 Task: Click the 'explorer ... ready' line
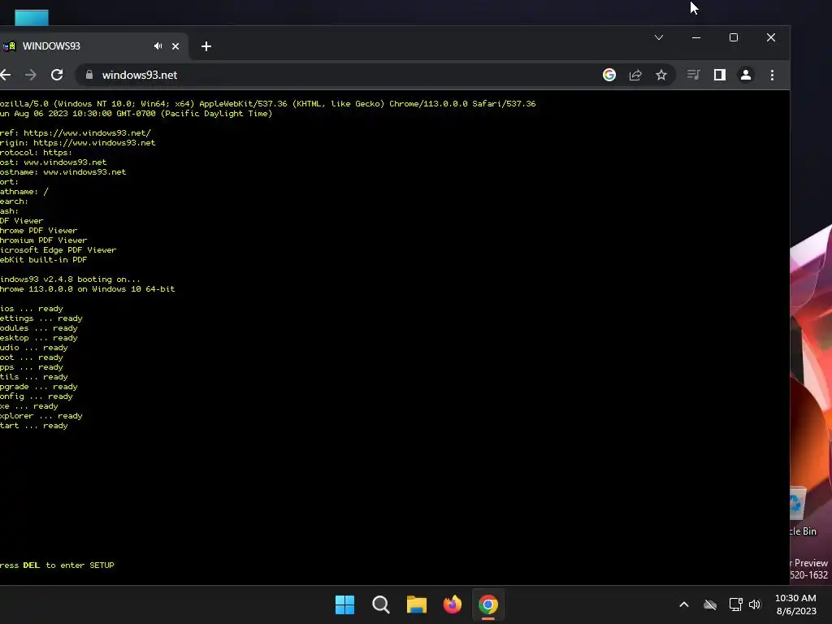[x=41, y=416]
